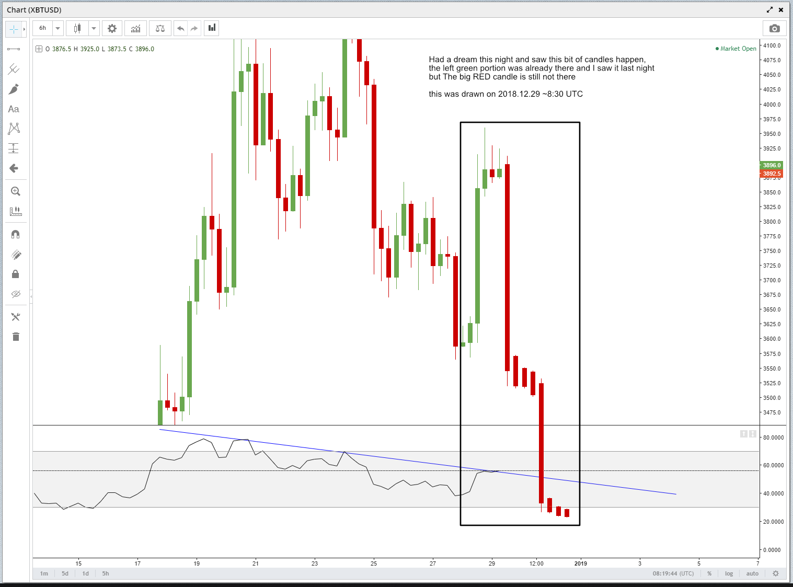Toggle lock all drawing tools
793x587 pixels.
(15, 274)
